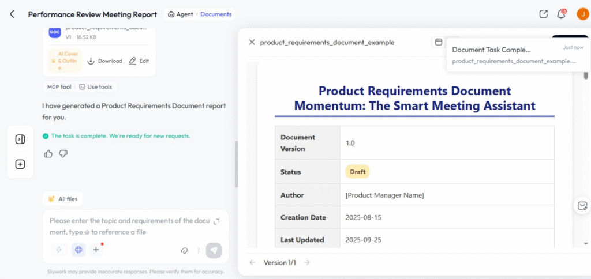591x279 pixels.
Task: Click the attachment paperclip icon in input box
Action: pyautogui.click(x=185, y=250)
